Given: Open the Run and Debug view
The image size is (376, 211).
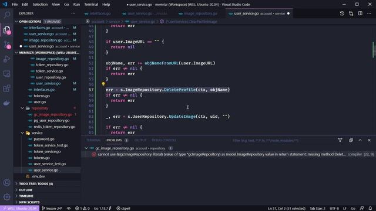Looking at the screenshot, I should (6, 59).
